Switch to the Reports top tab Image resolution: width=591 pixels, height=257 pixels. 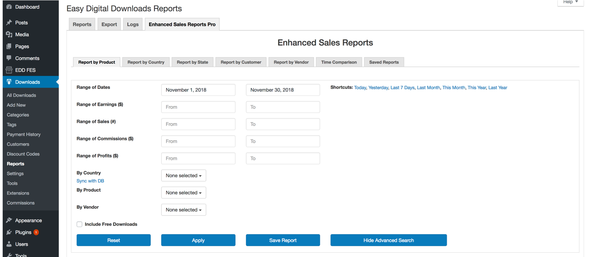point(82,24)
